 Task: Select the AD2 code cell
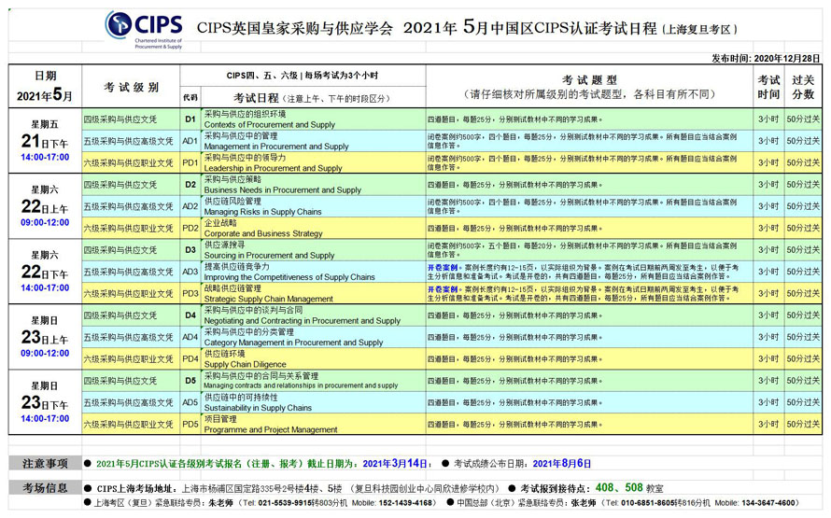click(190, 206)
